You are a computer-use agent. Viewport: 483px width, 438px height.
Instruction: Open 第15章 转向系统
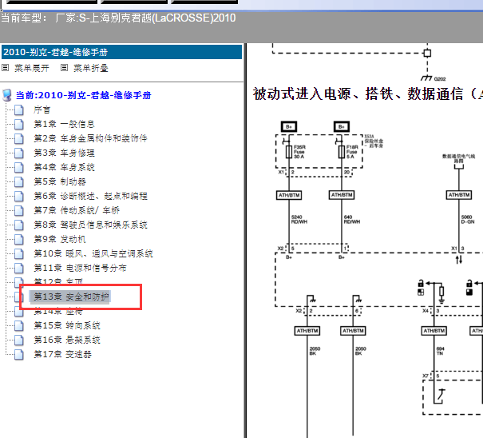[x=67, y=326]
